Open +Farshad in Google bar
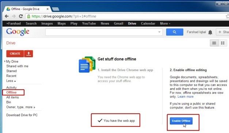The width and height of the screenshot is (229, 133). pyautogui.click(x=14, y=23)
